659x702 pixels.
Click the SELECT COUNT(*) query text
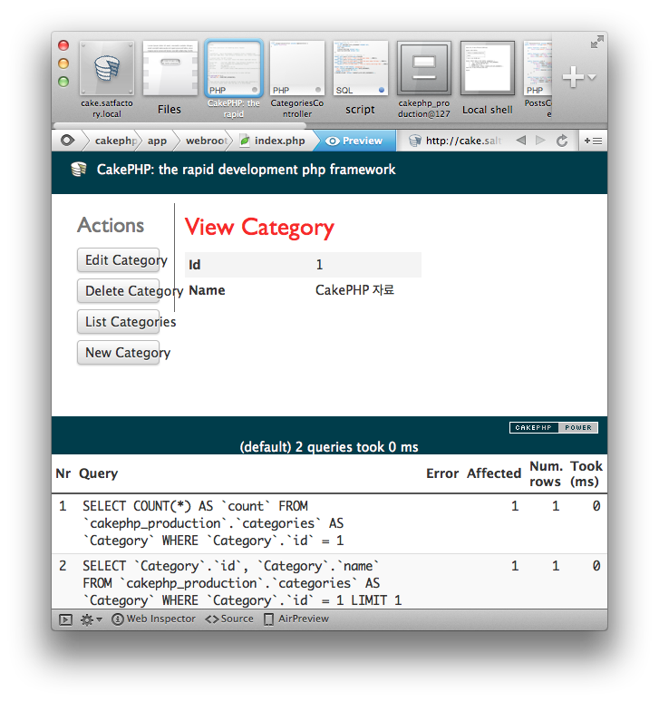click(213, 523)
